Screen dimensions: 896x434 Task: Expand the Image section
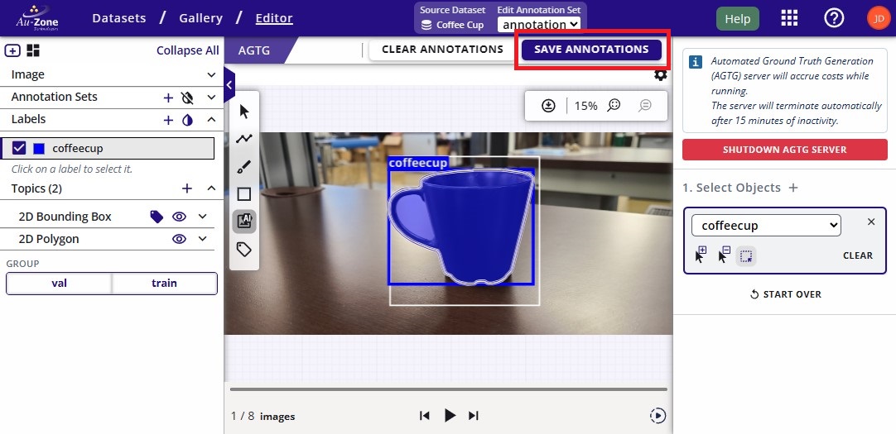click(x=211, y=74)
